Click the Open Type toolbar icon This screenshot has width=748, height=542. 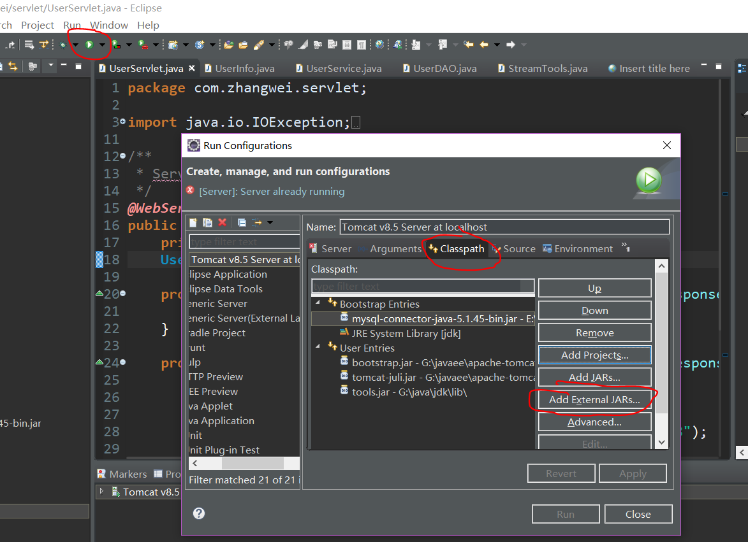coord(228,45)
